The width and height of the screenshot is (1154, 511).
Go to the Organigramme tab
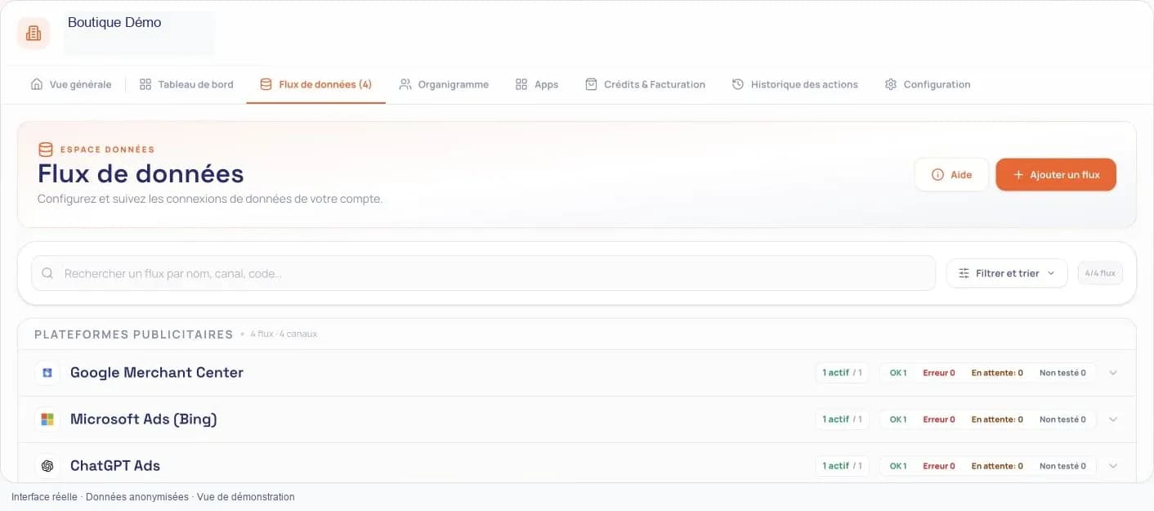pyautogui.click(x=444, y=84)
